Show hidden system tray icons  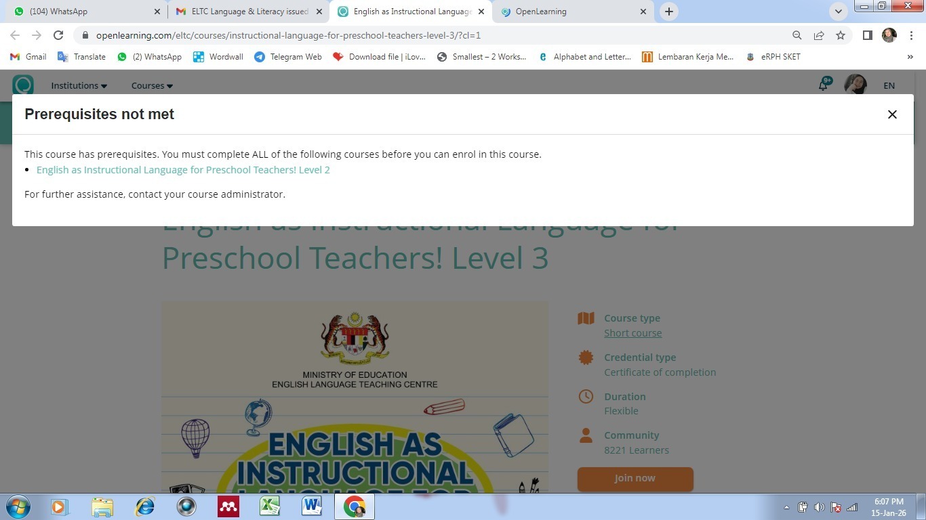(x=786, y=507)
